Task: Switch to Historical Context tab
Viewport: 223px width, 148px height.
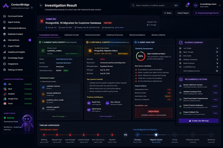Action: point(93,35)
